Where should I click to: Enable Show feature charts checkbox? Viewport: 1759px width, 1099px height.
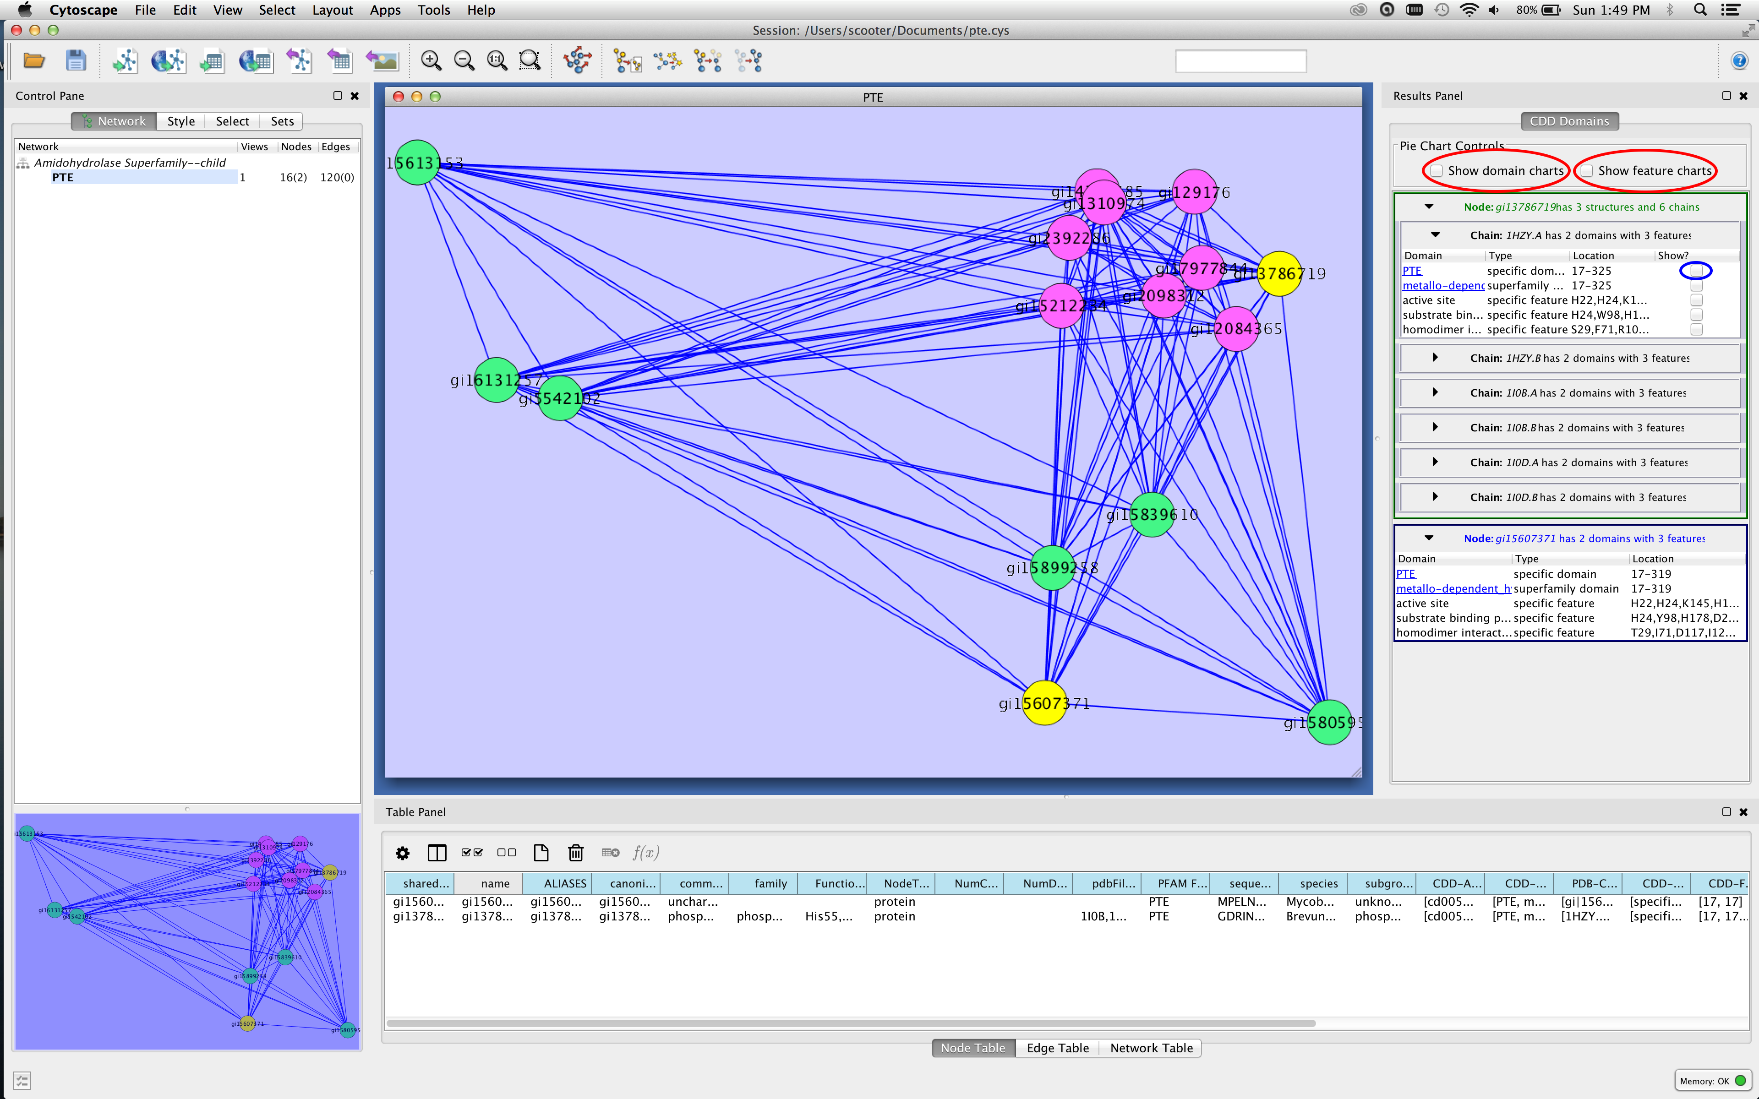(1588, 171)
